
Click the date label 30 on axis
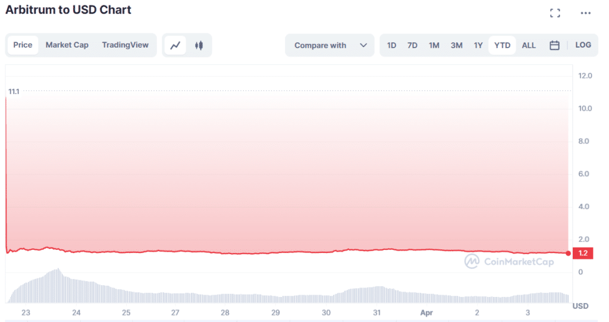327,312
